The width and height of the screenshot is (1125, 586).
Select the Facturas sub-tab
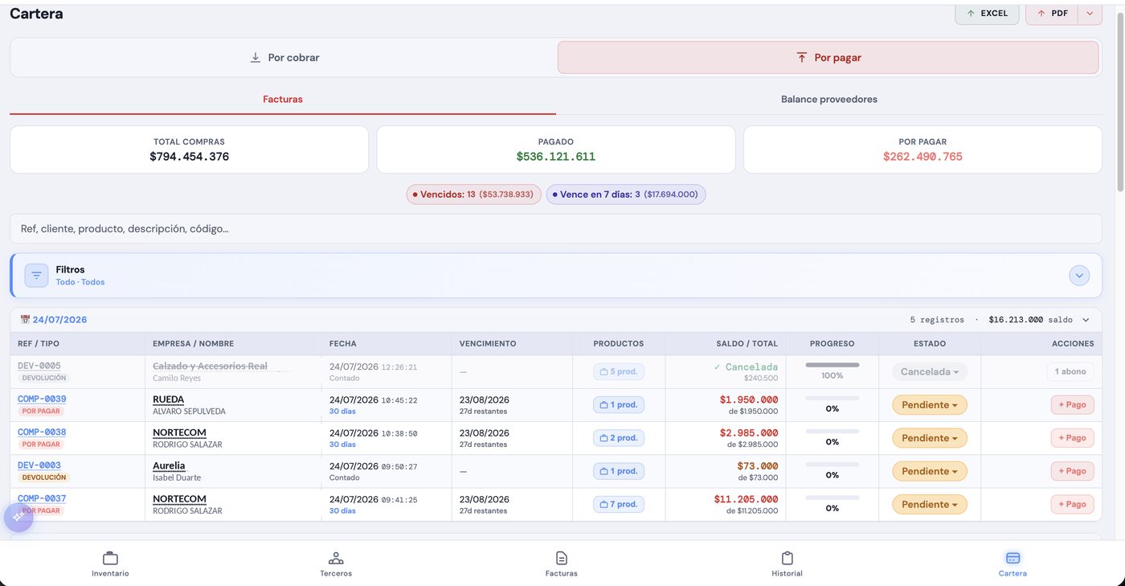[x=283, y=100]
